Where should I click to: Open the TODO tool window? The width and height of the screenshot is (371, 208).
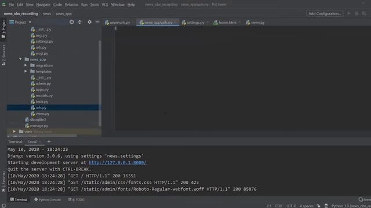tap(76, 199)
